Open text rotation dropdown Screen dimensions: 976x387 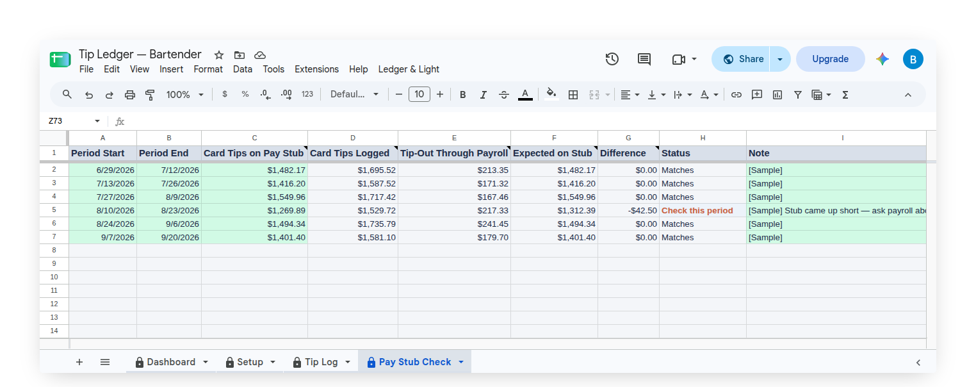709,95
